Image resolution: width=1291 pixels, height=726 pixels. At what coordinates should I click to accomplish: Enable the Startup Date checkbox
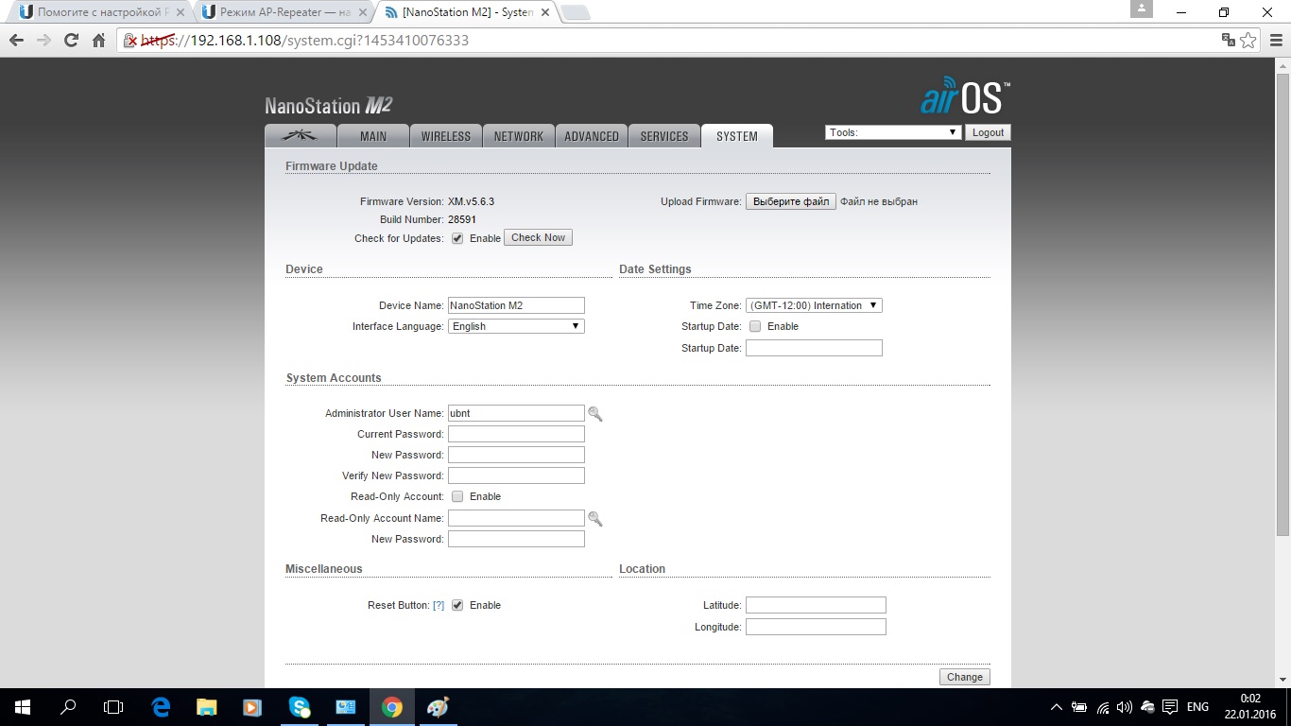click(755, 326)
